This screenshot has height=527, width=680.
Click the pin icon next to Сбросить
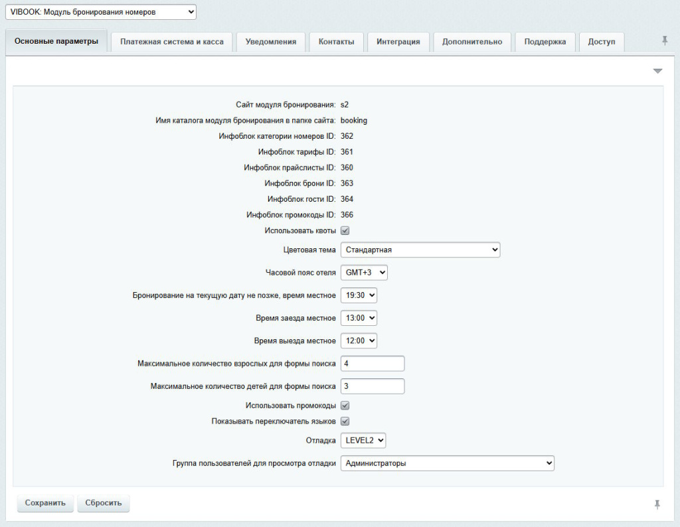(x=657, y=504)
